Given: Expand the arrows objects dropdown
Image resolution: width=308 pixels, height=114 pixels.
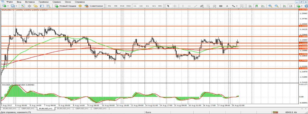Looking at the screenshot, I should tap(237, 6).
